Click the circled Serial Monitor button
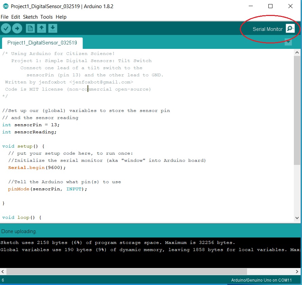This screenshot has width=302, height=285. (268, 29)
